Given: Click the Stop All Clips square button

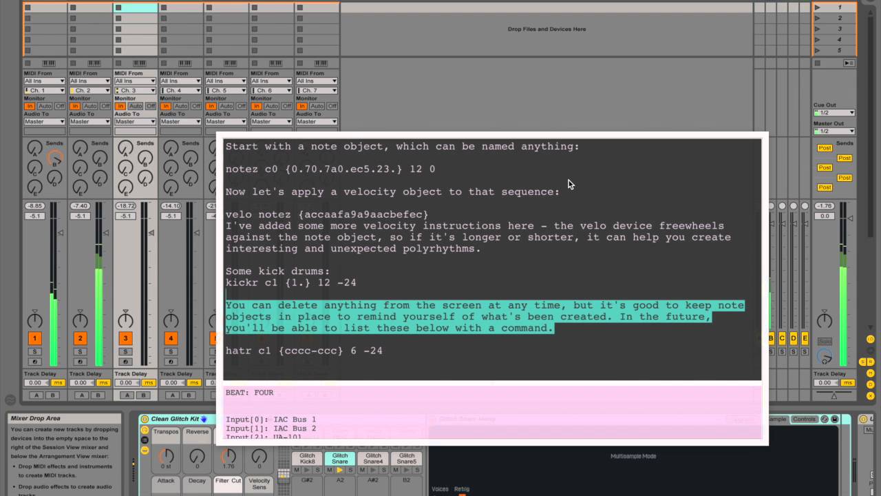Looking at the screenshot, I should coord(817,63).
